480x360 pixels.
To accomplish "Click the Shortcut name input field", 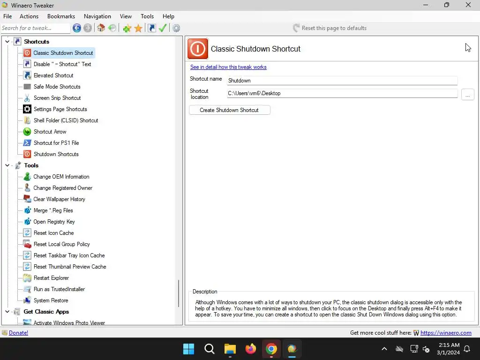I will (342, 81).
